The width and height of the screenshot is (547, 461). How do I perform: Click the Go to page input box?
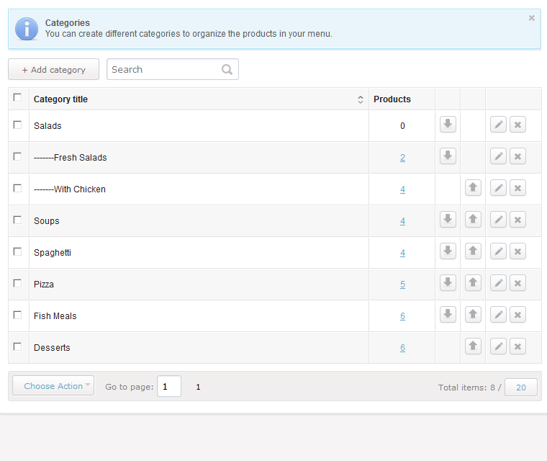click(169, 386)
